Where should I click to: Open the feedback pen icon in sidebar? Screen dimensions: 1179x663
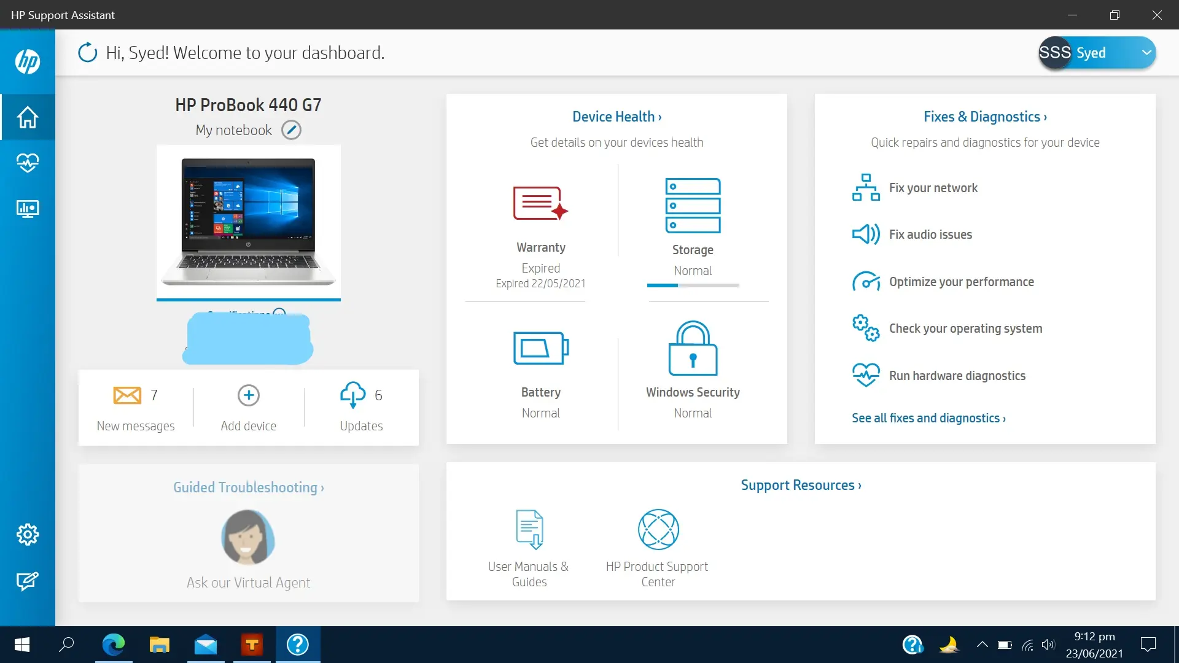click(28, 581)
